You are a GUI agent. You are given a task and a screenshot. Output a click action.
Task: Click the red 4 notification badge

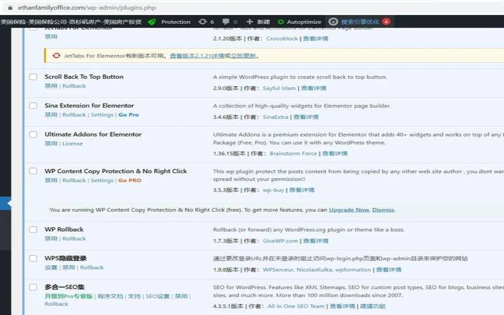(x=386, y=21)
